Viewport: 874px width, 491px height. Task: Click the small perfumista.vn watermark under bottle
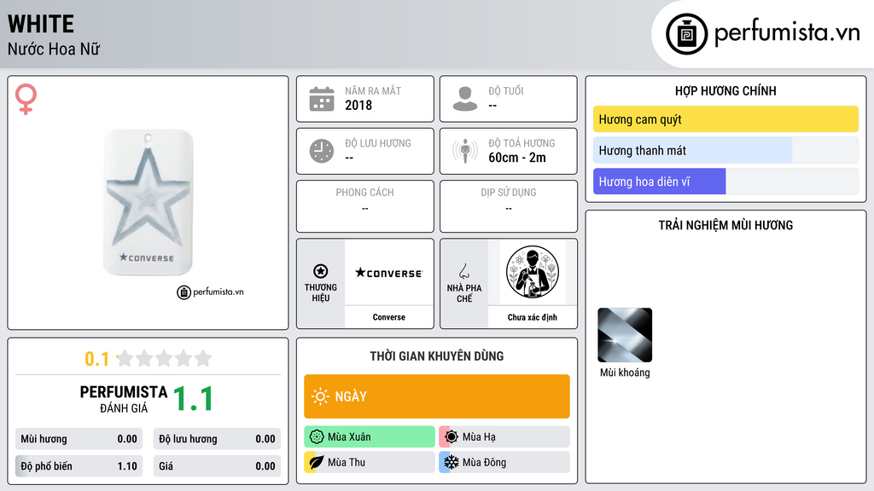[210, 292]
